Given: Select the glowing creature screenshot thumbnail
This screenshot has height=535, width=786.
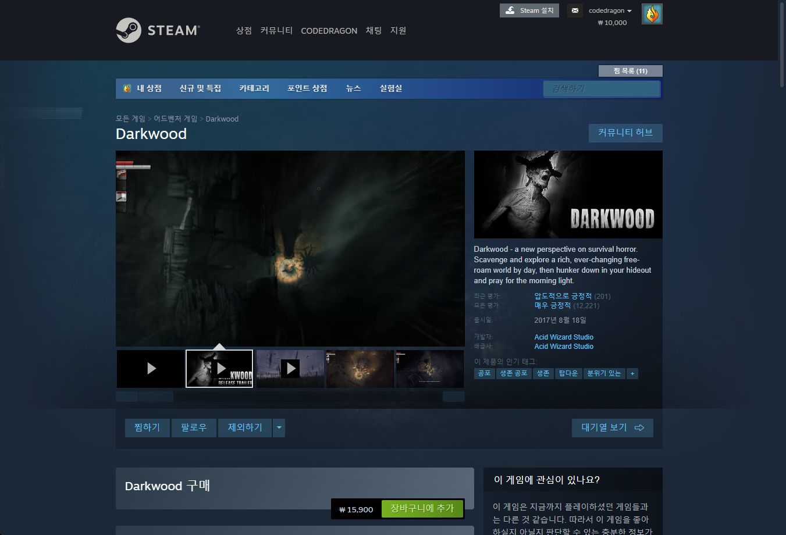Looking at the screenshot, I should point(360,369).
